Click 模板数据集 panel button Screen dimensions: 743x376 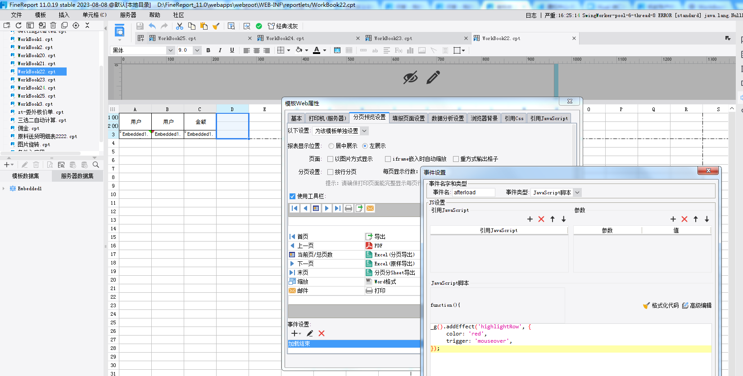26,176
